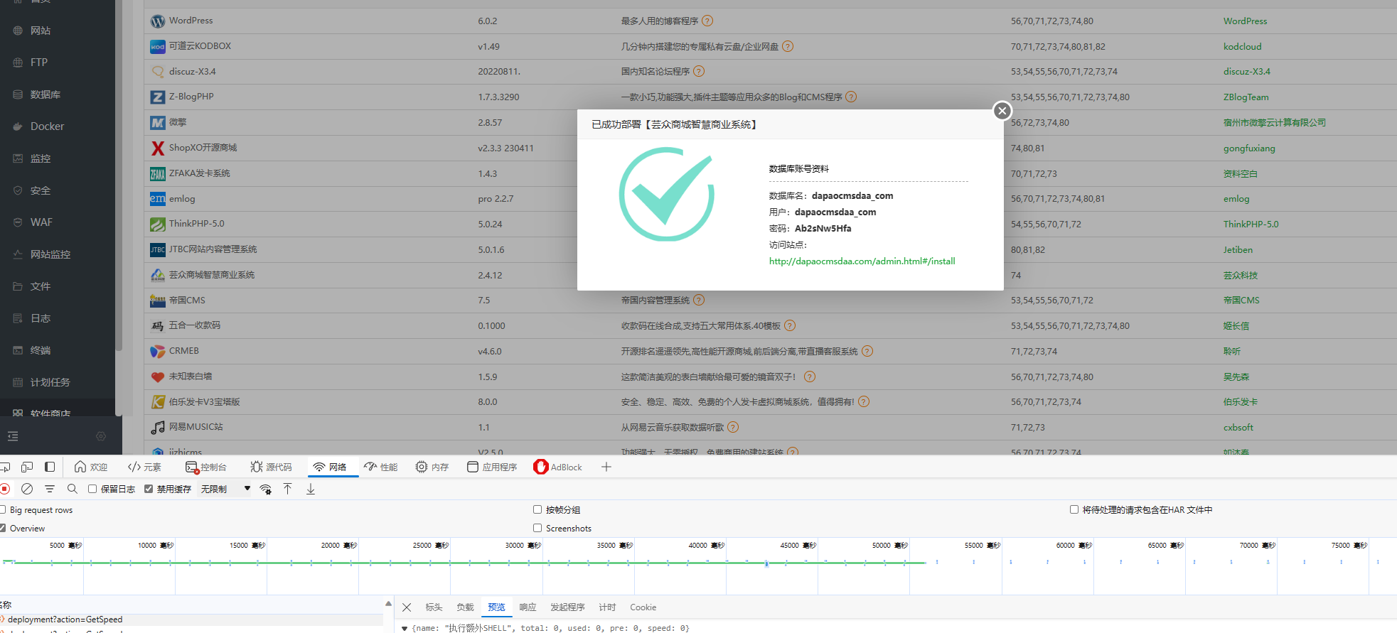The width and height of the screenshot is (1397, 633).
Task: Open FTP in the sidebar
Action: pos(39,63)
